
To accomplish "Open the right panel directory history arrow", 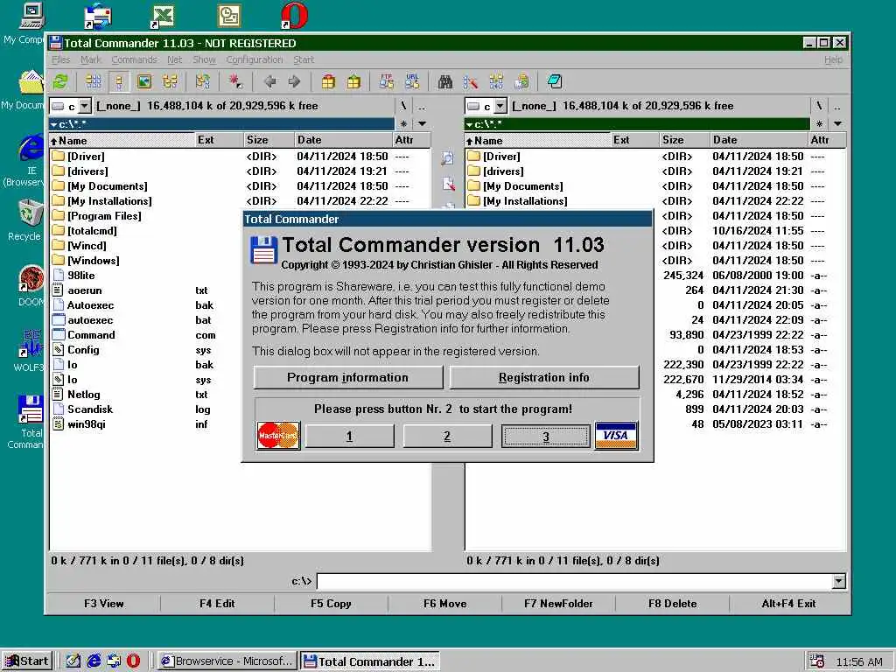I will [837, 124].
